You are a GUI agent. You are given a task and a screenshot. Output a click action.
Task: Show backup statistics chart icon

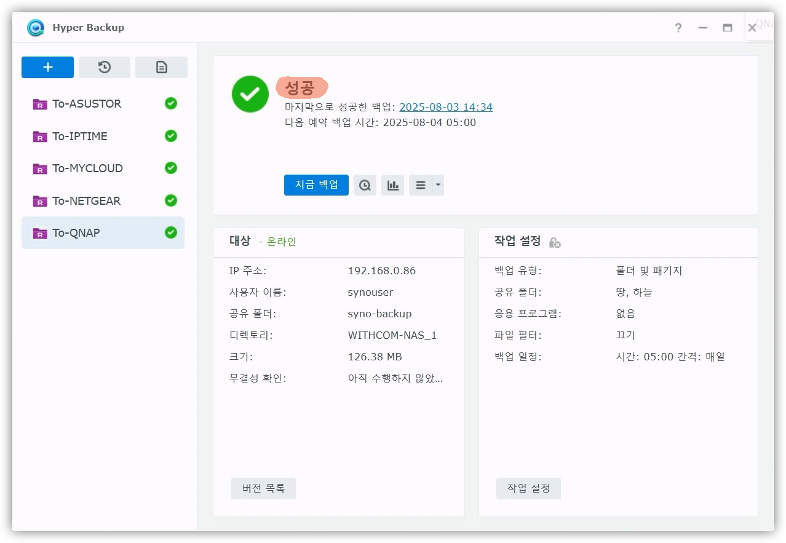click(392, 185)
